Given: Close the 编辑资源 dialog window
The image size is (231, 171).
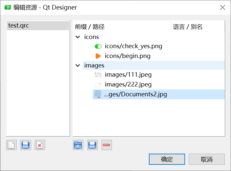Looking at the screenshot, I should pos(222,7).
